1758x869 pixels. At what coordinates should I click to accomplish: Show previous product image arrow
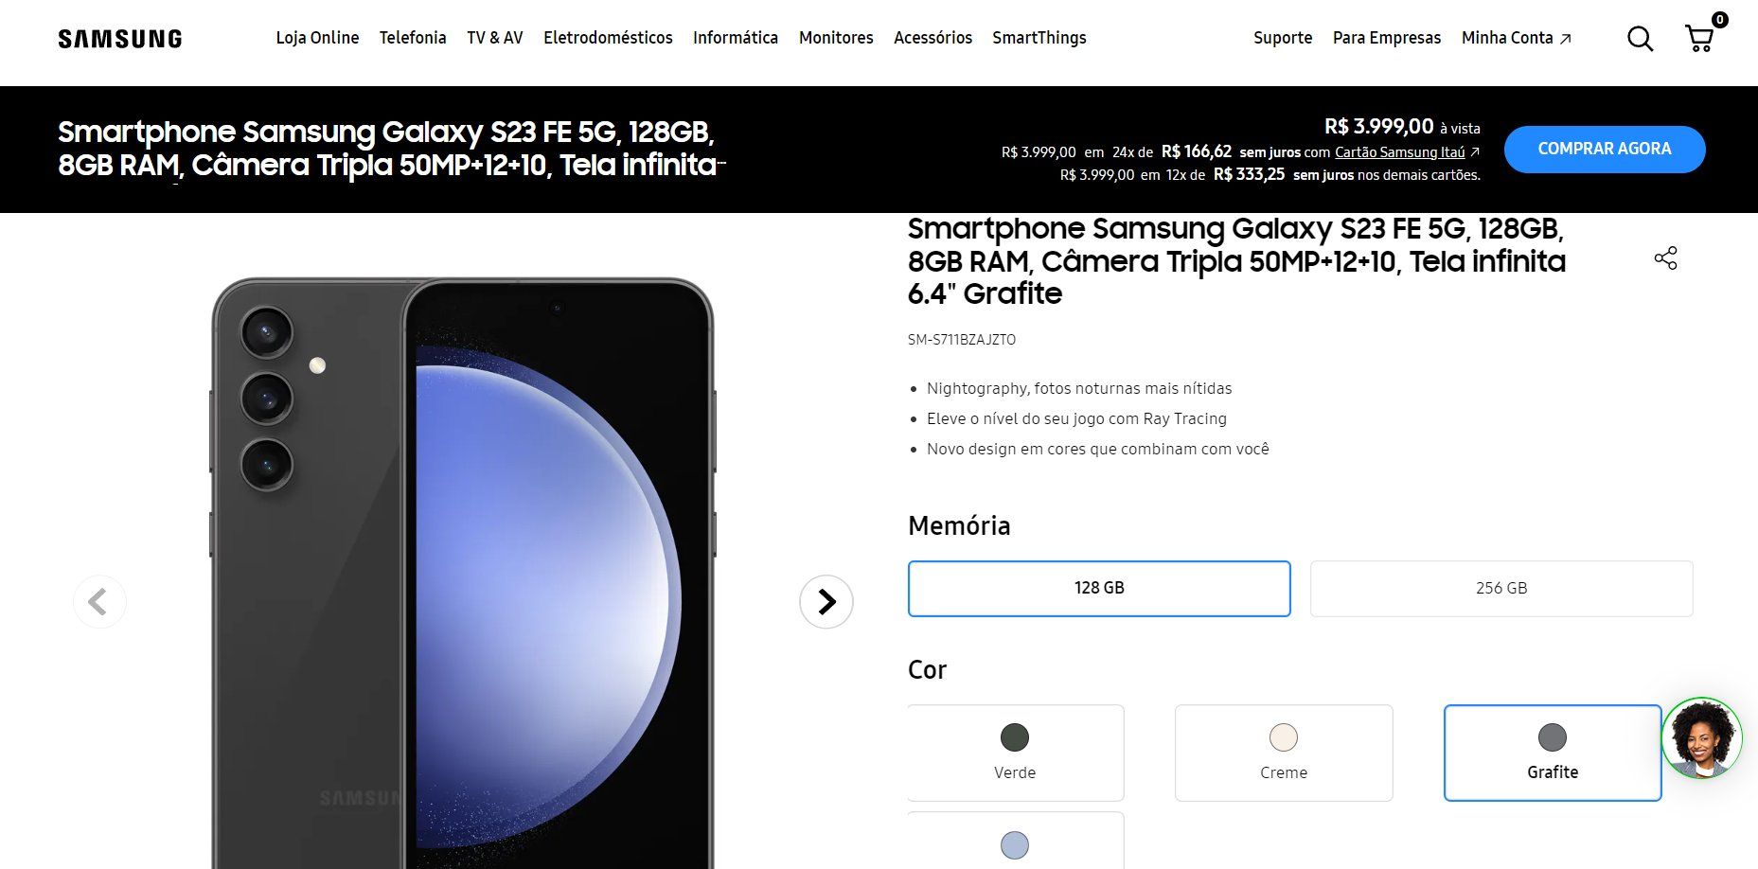tap(99, 601)
